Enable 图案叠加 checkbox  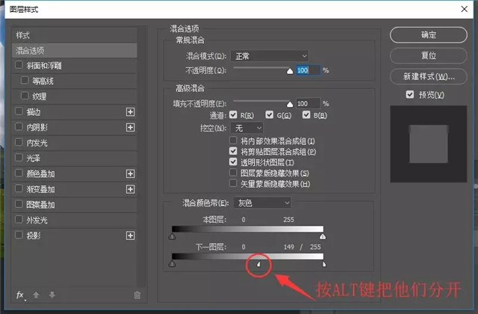pos(19,204)
